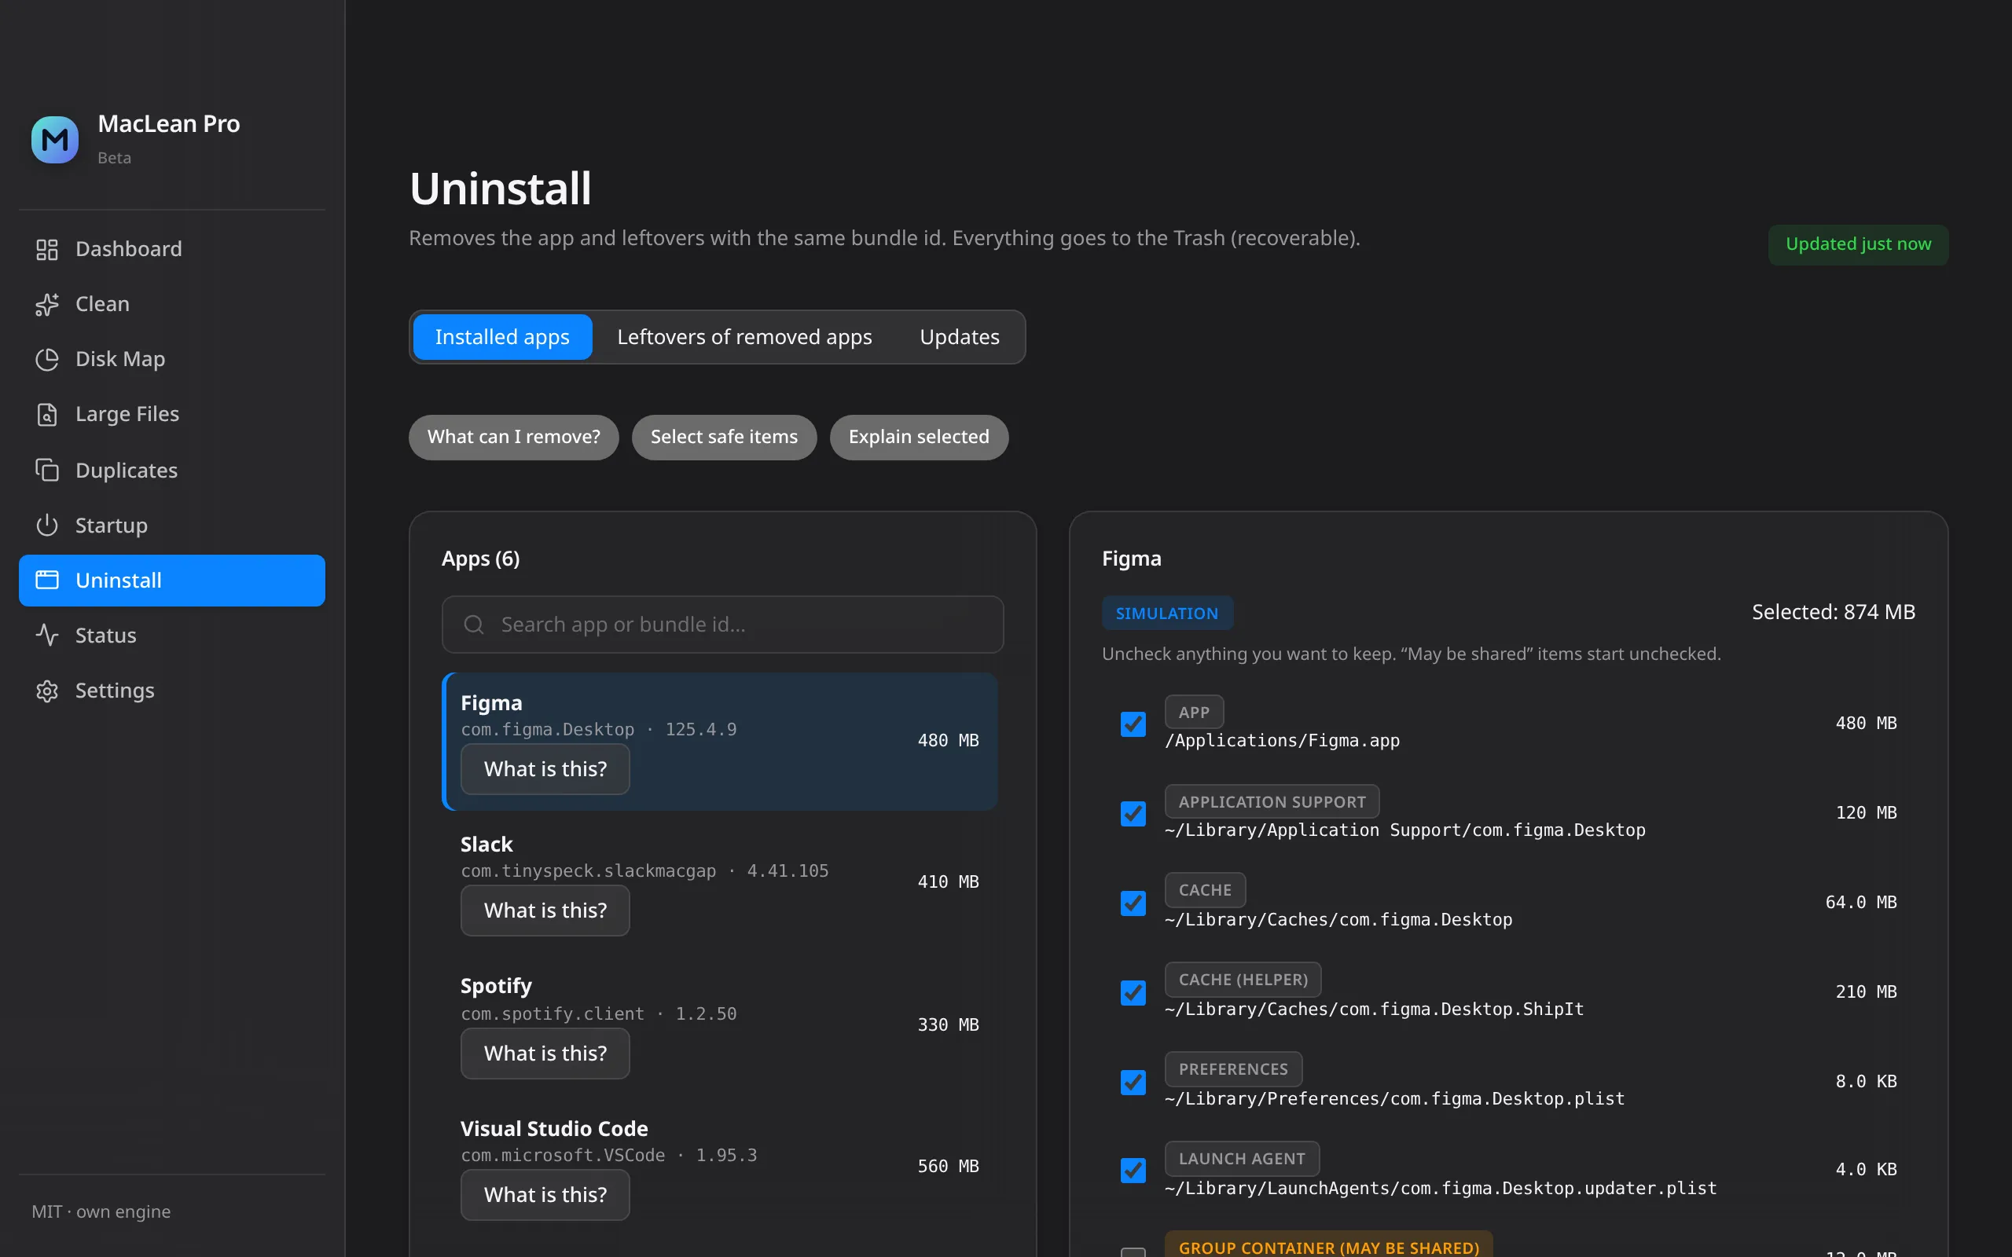Select the Spotify app row

point(720,1025)
